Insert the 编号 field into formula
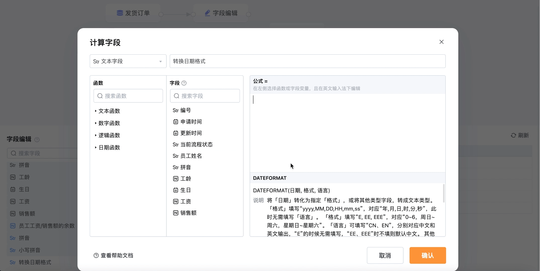 [x=182, y=110]
